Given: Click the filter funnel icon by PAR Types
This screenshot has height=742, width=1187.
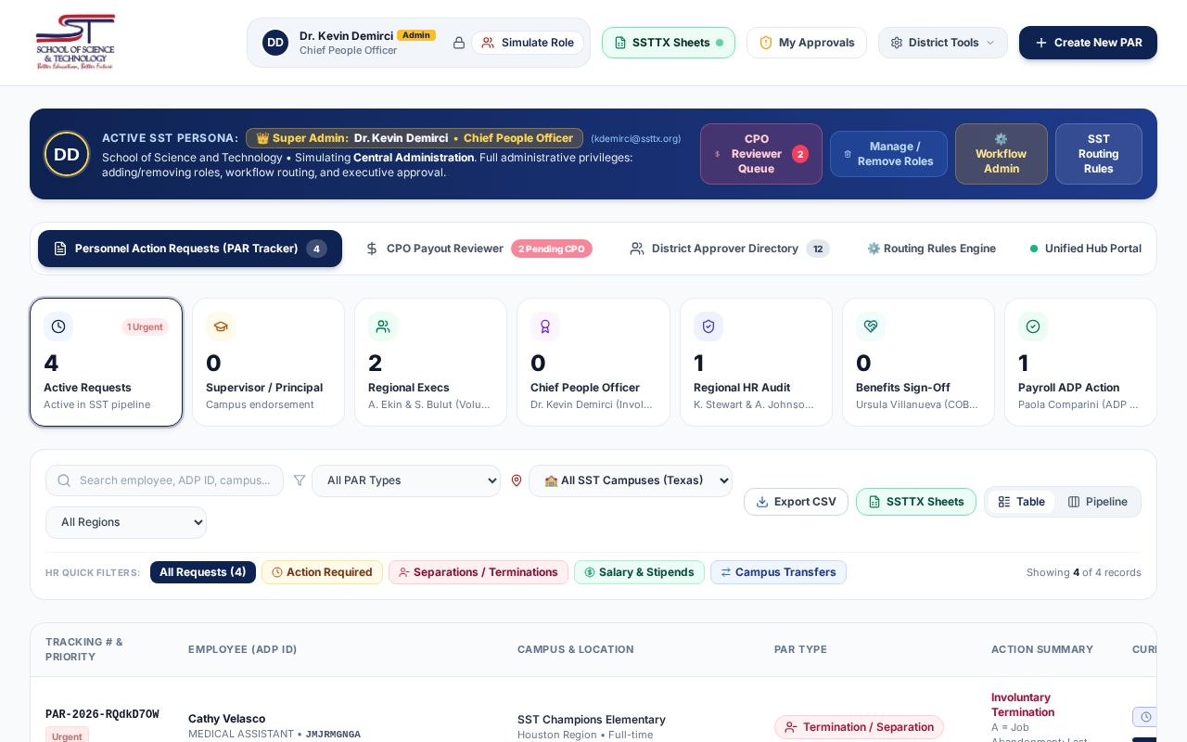Looking at the screenshot, I should [300, 480].
